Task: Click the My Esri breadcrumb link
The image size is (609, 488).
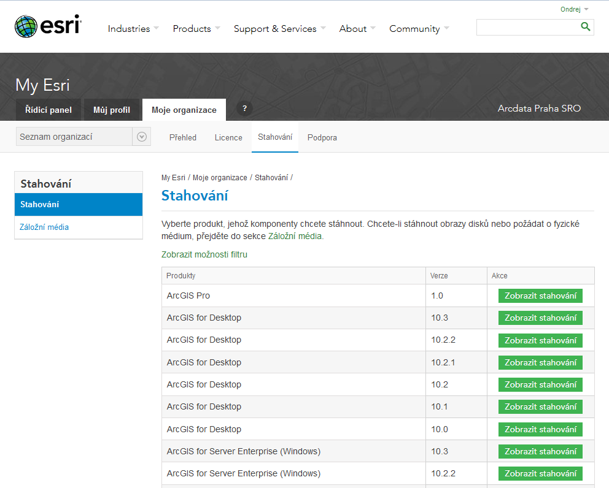Action: coord(173,178)
